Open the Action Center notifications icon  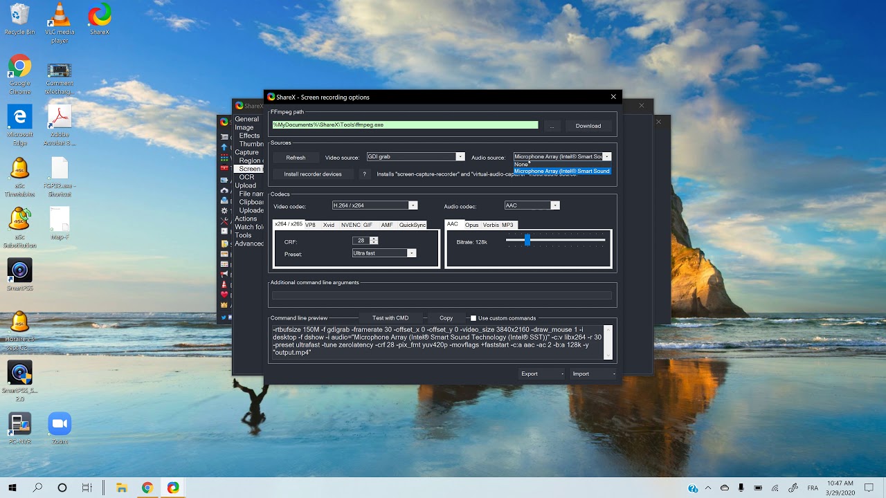tap(869, 488)
